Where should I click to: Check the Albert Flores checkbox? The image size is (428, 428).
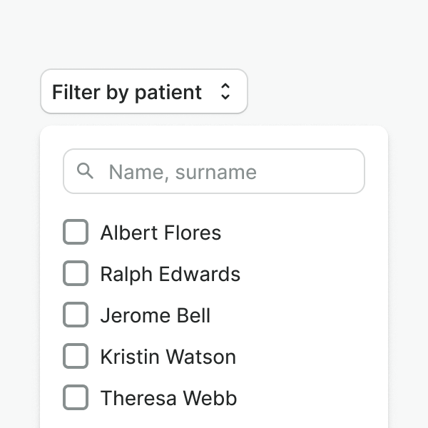coord(76,232)
